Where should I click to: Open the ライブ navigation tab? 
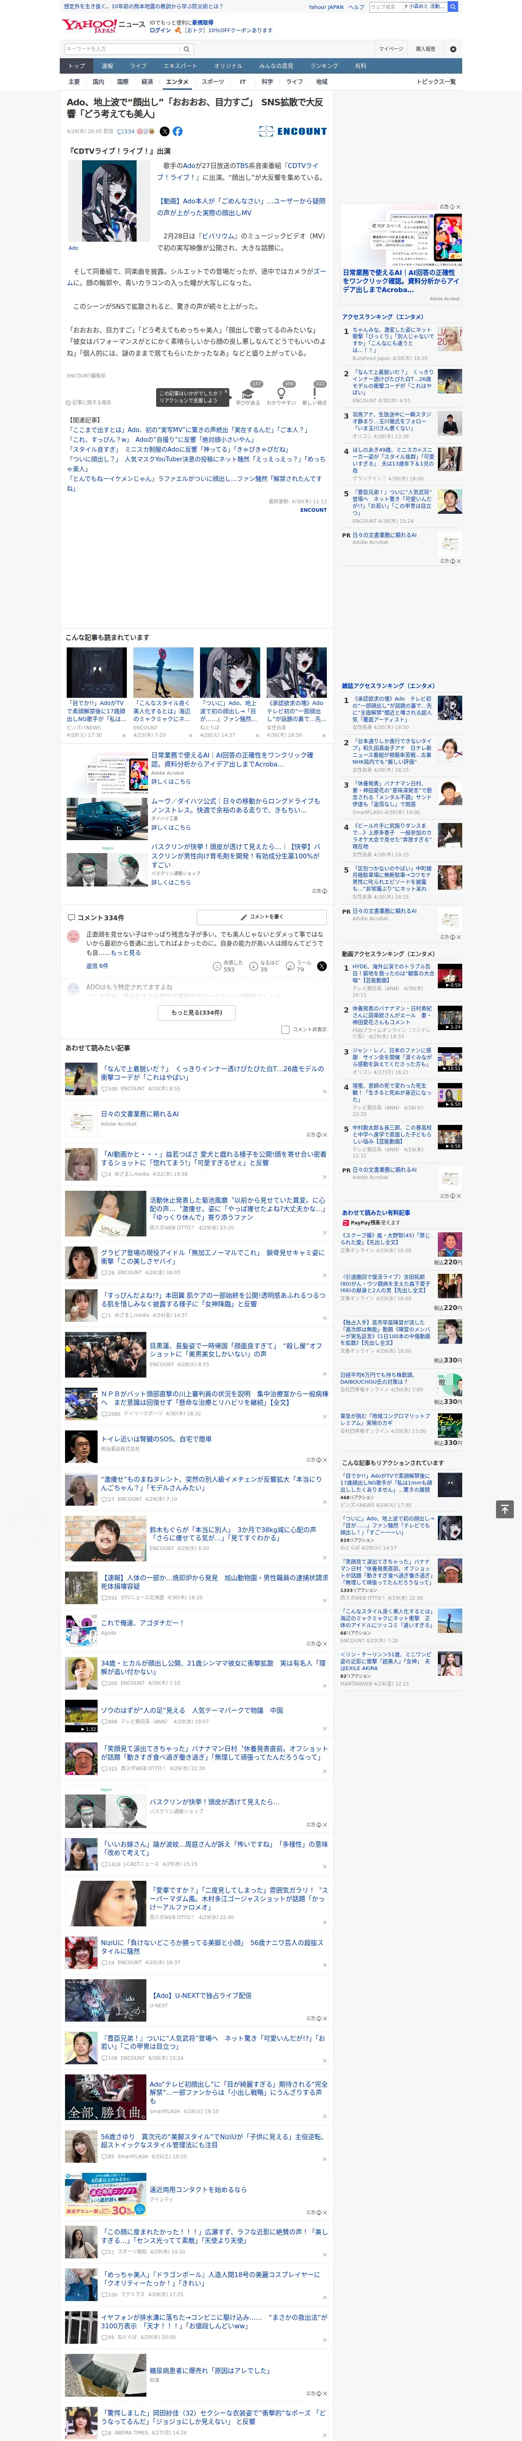click(x=138, y=66)
